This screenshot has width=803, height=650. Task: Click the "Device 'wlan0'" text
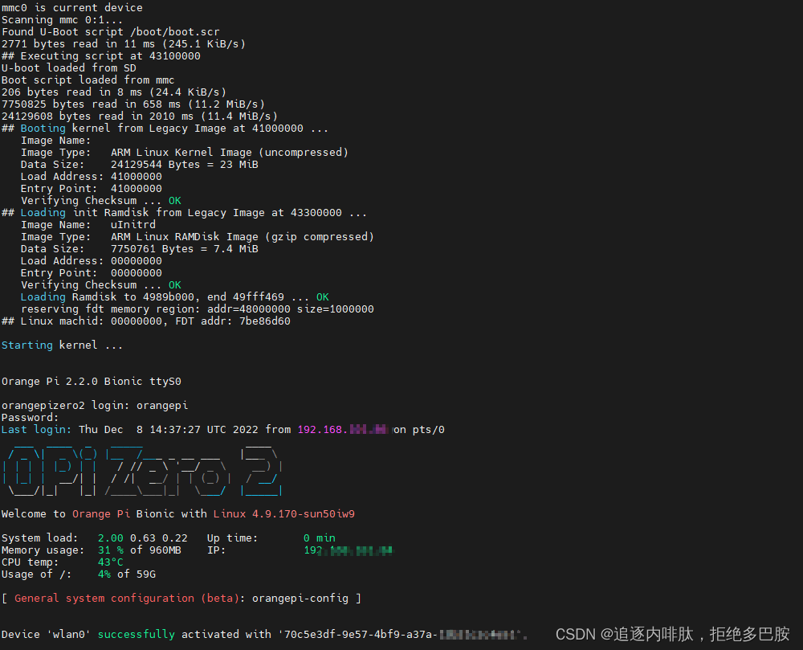tap(46, 634)
